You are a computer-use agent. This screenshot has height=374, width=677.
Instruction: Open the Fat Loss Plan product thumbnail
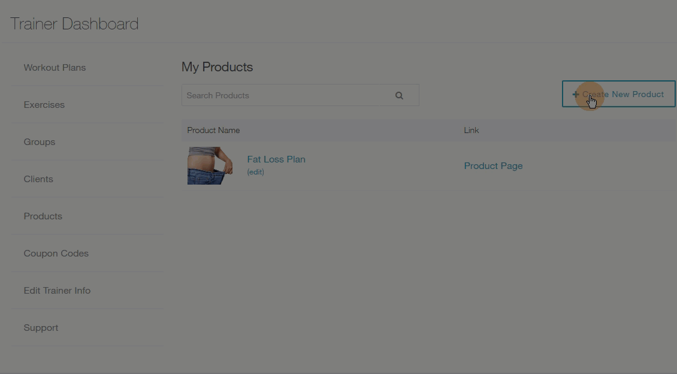point(210,166)
